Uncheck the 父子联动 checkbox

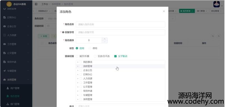116,56
